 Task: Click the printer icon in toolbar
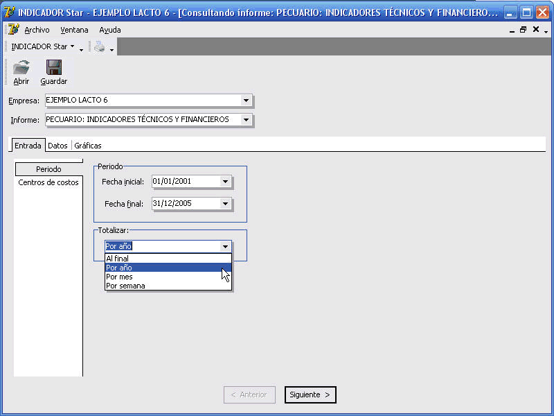[99, 46]
